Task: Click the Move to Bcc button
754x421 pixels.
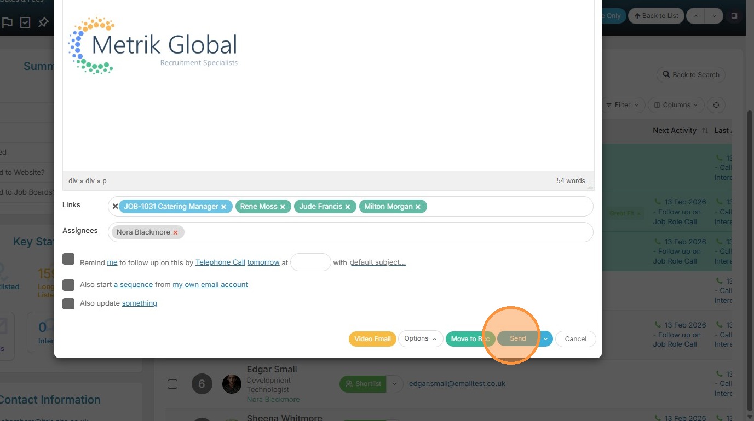Action: (x=470, y=339)
